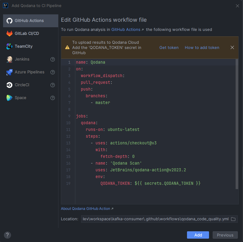Open How to add token link
Viewport: 243px width, 242px height.
tap(202, 47)
